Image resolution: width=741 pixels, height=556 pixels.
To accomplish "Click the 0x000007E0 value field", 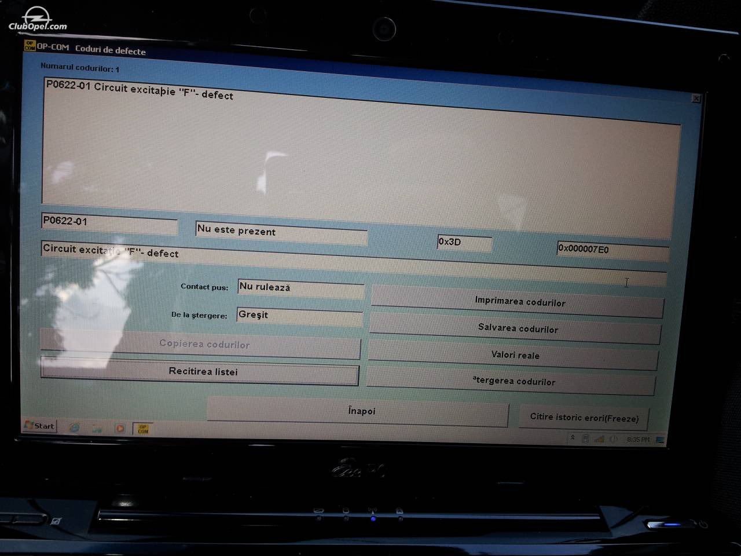I will 612,250.
